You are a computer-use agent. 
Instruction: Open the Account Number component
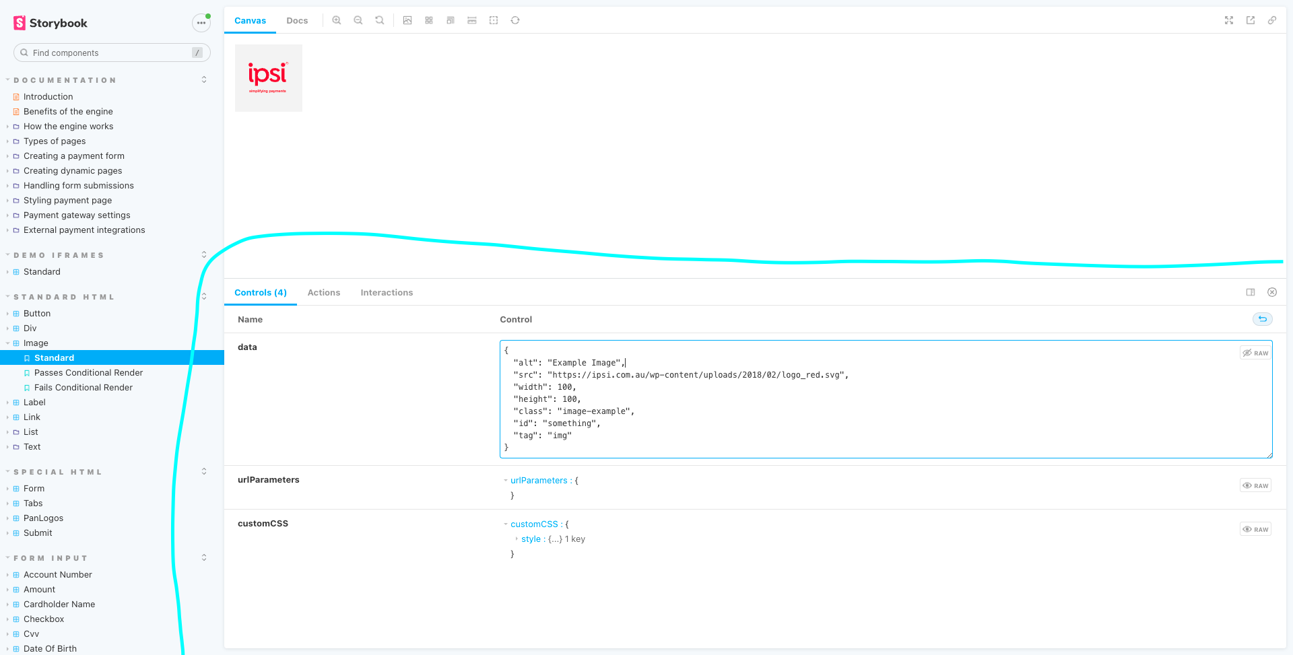[58, 575]
